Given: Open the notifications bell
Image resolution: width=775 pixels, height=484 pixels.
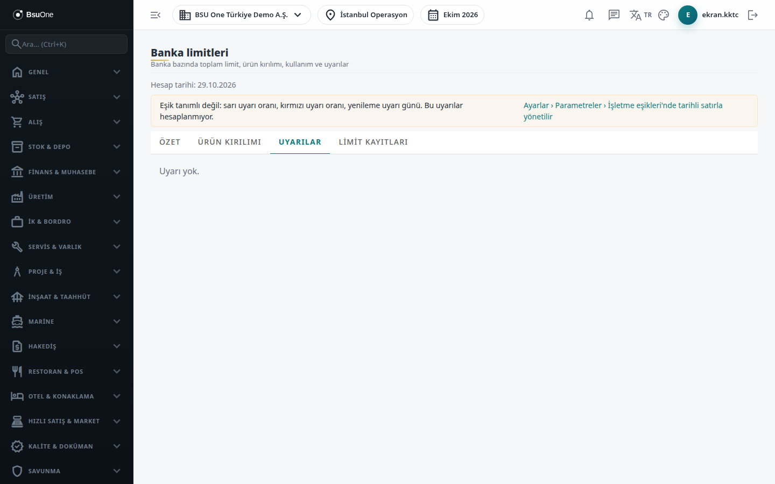Looking at the screenshot, I should click(x=589, y=15).
